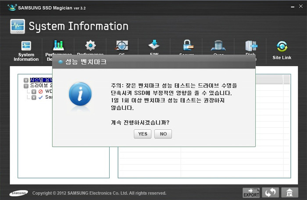Select the Sa drive entry with checkmark

[x=49, y=97]
